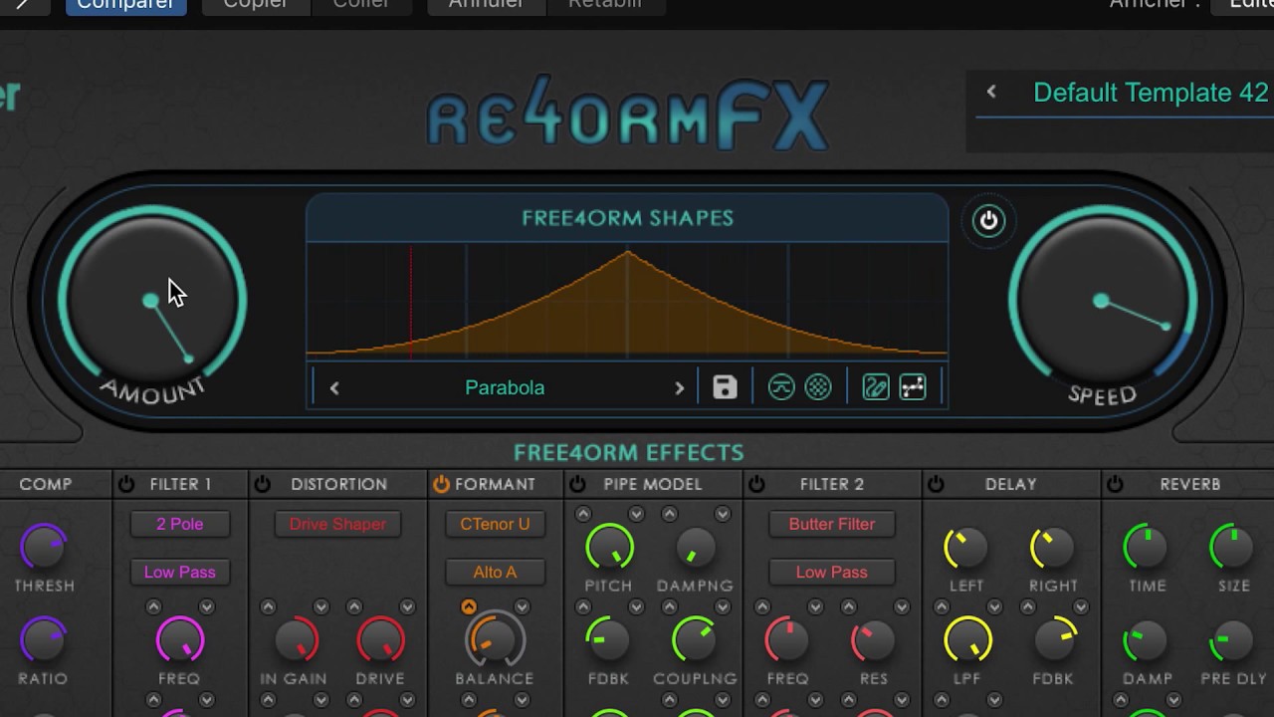
Task: Open Filter 2 Low Pass type dropdown
Action: [x=832, y=572]
